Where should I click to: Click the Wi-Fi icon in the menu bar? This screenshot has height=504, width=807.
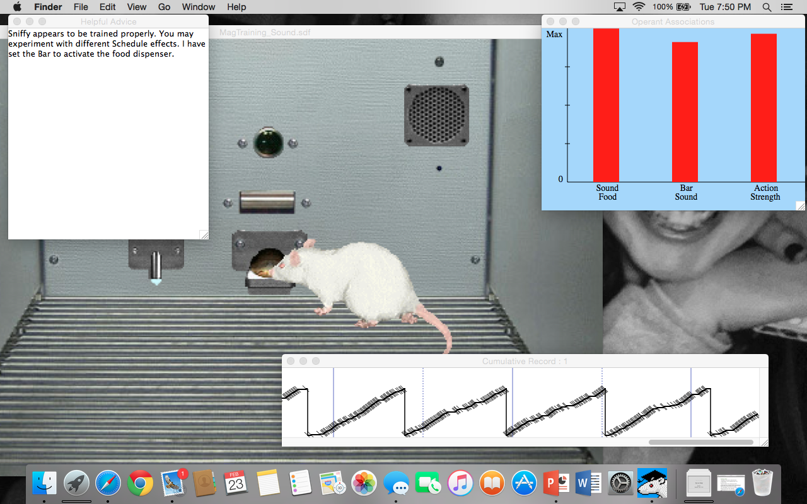tap(639, 7)
